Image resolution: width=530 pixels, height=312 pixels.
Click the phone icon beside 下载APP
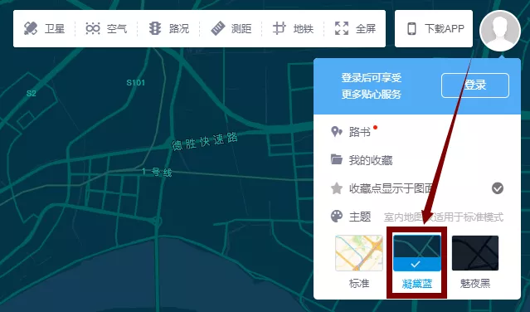411,29
